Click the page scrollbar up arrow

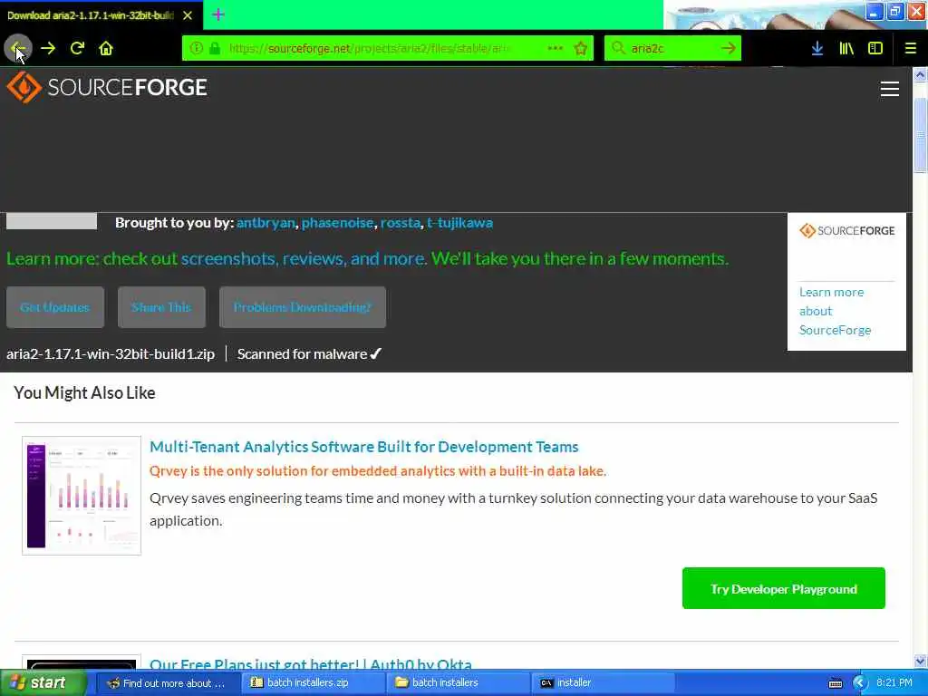[920, 74]
